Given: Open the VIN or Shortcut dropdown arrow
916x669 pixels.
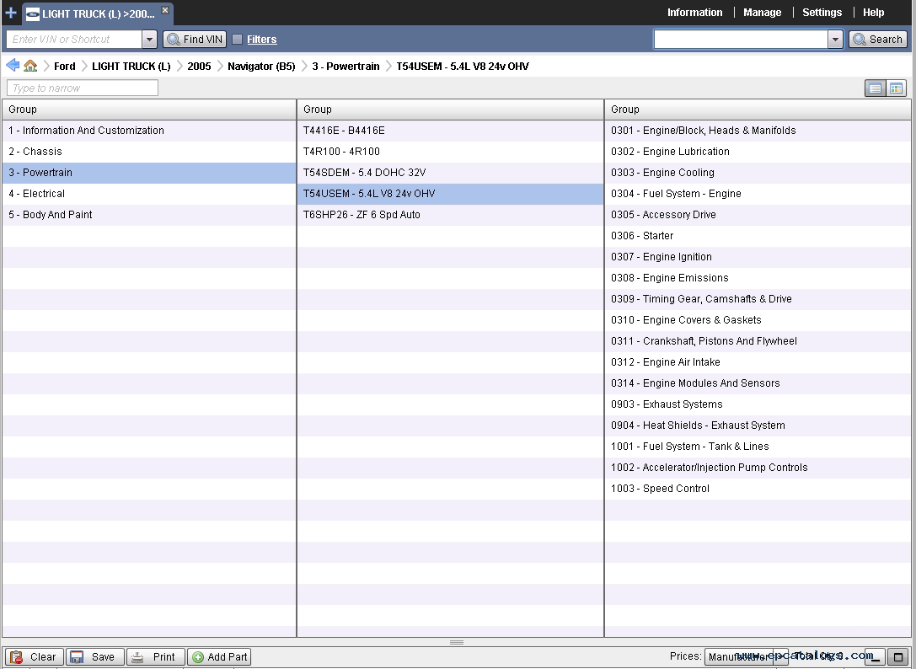Looking at the screenshot, I should pos(150,40).
